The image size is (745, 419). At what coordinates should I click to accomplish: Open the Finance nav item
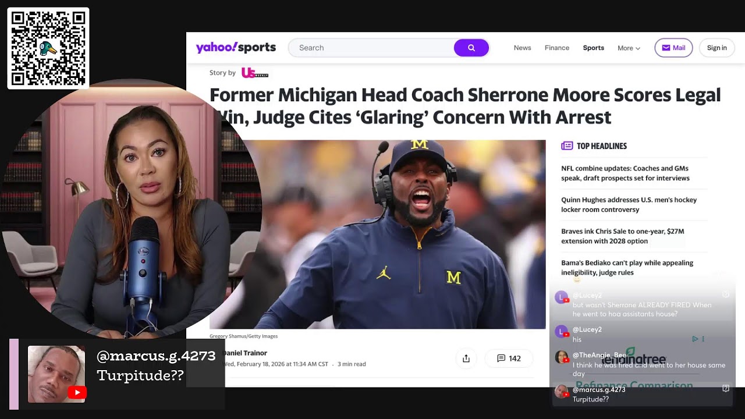coord(557,48)
